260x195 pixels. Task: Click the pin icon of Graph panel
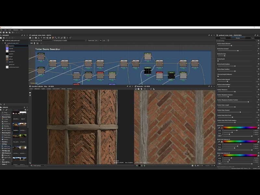click(209, 35)
